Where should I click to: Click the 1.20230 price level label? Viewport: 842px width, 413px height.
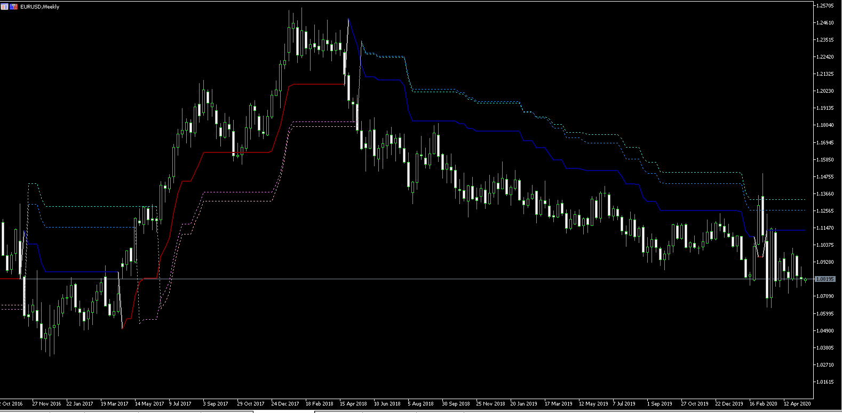[x=825, y=91]
